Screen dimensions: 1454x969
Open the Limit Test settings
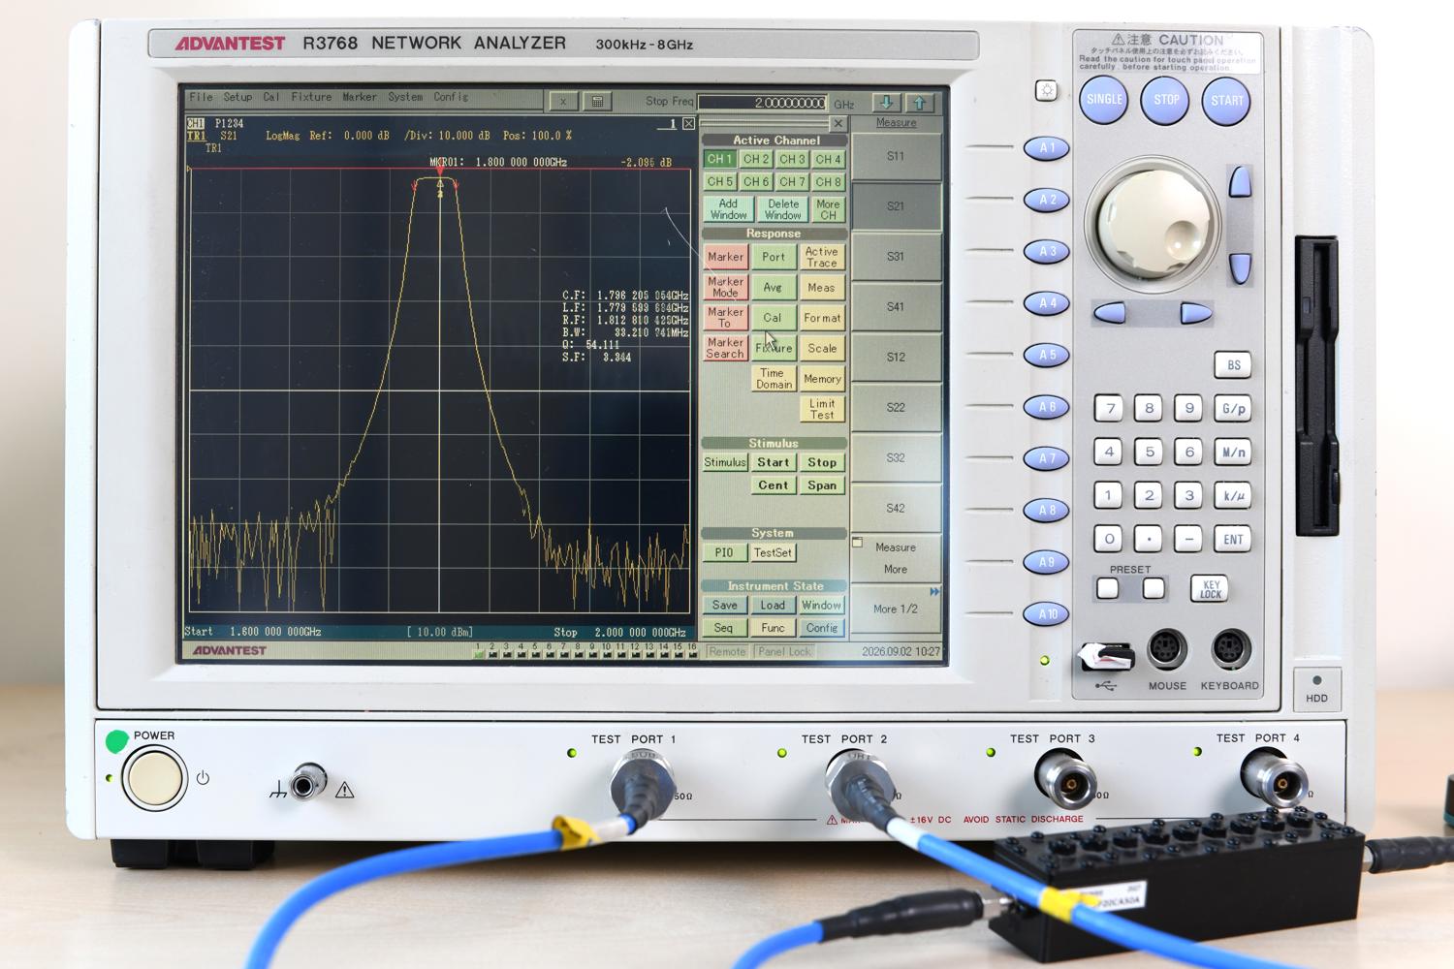coord(822,409)
